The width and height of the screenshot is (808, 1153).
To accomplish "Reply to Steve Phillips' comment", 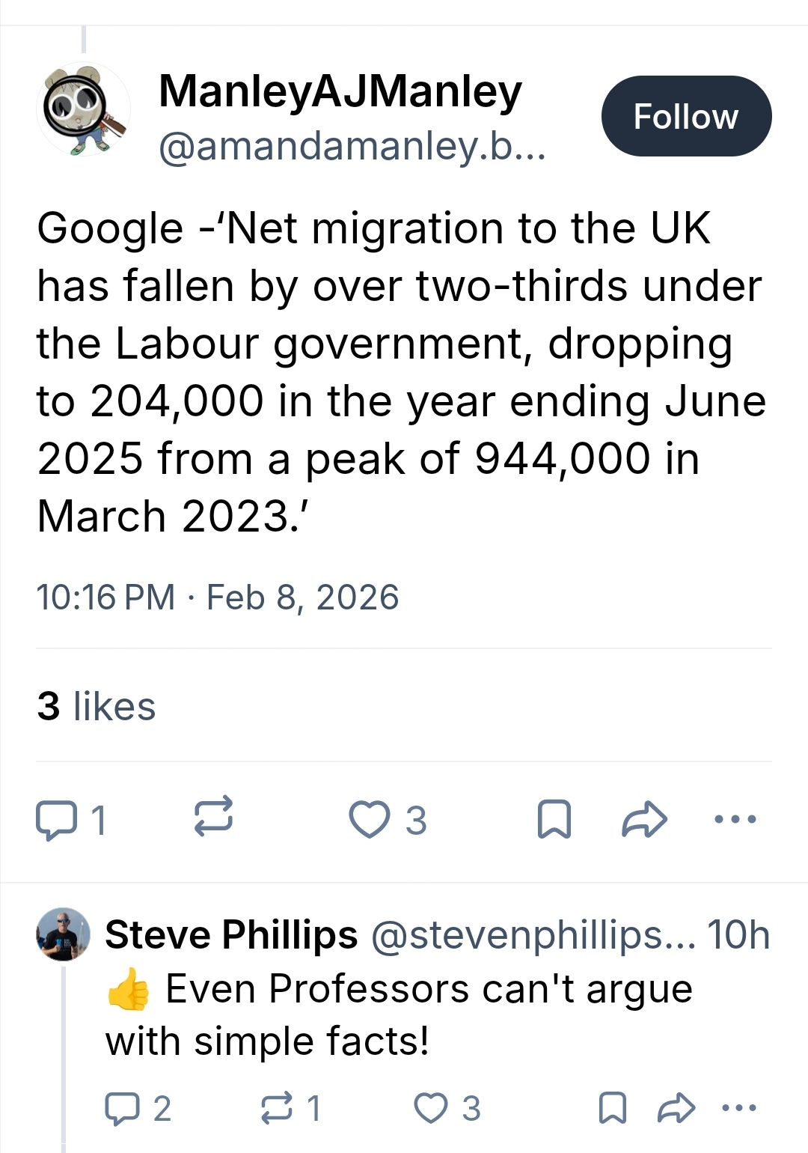I will coord(120,1108).
